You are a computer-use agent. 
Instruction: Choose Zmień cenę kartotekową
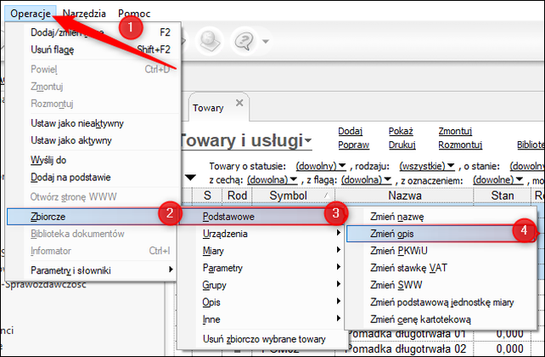(x=441, y=320)
